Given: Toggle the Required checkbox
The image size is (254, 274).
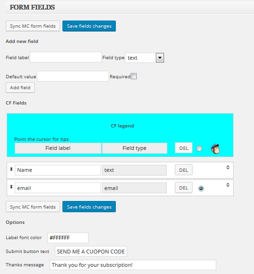Looking at the screenshot, I should click(133, 76).
